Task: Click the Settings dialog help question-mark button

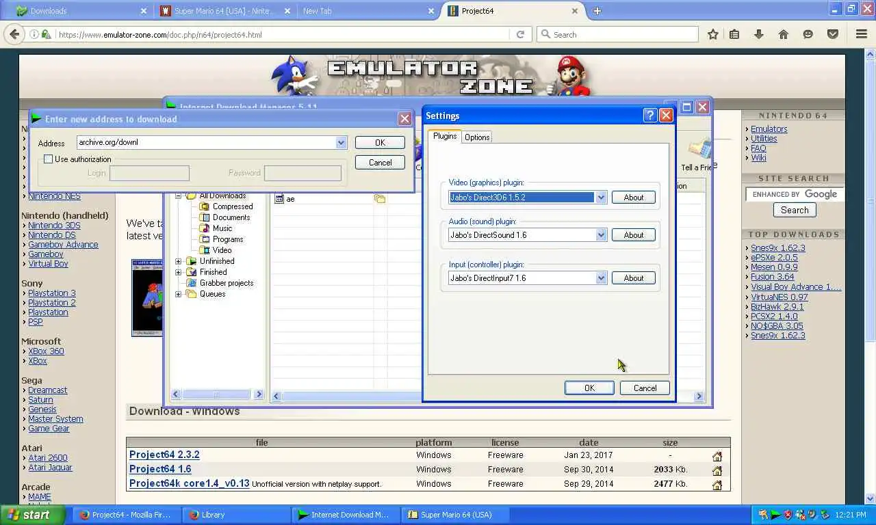Action: click(650, 116)
